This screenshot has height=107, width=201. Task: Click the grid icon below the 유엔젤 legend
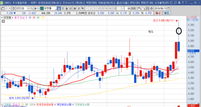[x=3, y=21]
